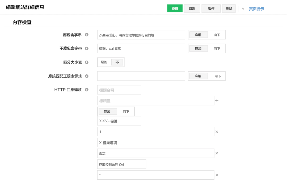This screenshot has width=287, height=186.
Task: Click the 標頭名稱 input field
Action: pyautogui.click(x=119, y=90)
